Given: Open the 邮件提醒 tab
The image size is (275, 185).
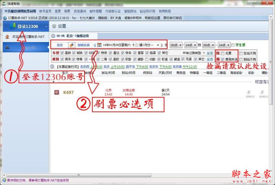Looking at the screenshot, I should point(96,11).
